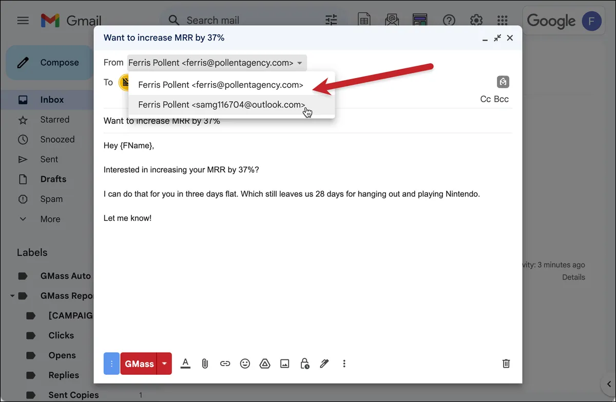Toggle confidential mode lock icon
616x402 pixels.
[305, 363]
